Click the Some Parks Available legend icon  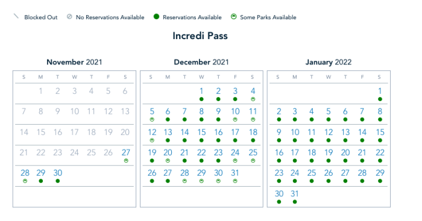click(x=234, y=17)
